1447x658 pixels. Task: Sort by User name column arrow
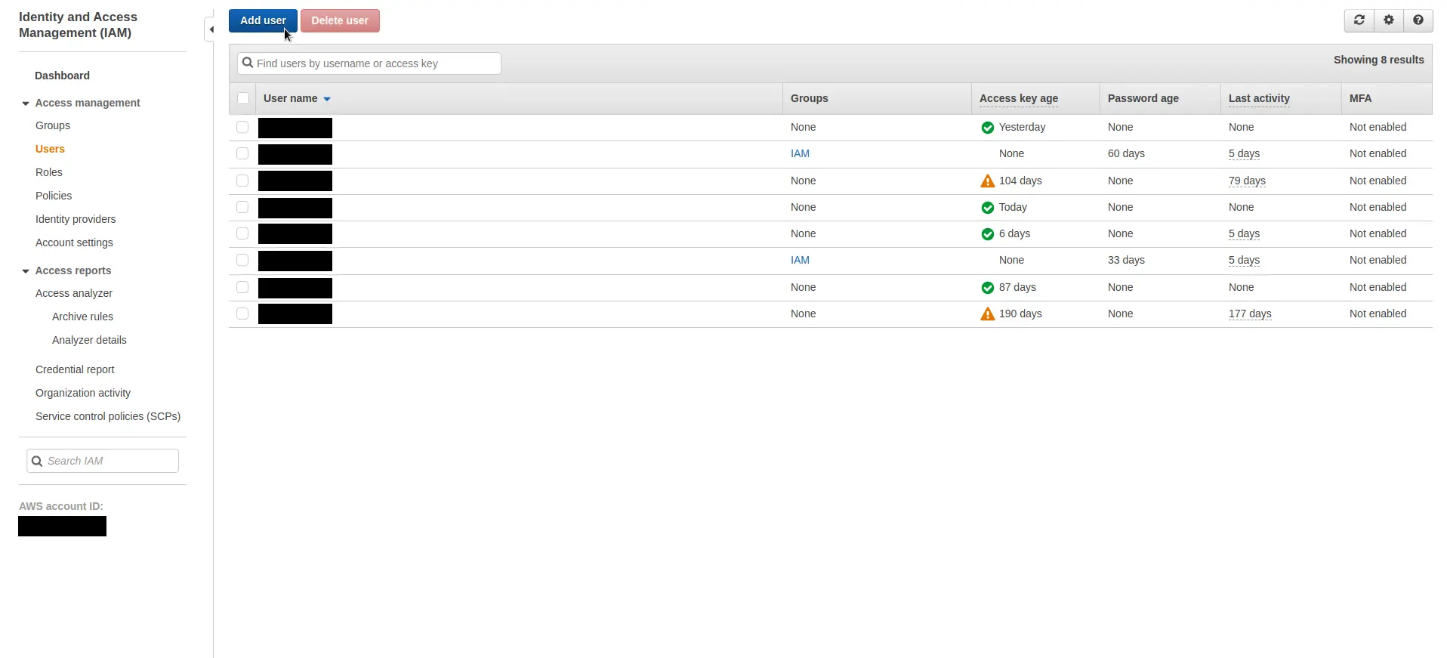pos(327,99)
